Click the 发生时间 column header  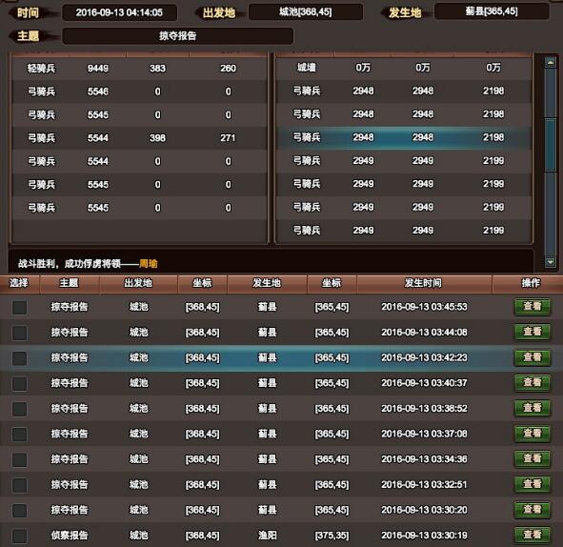tap(424, 283)
